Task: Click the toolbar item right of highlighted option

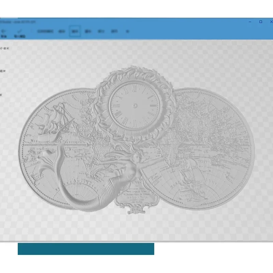Action: [88, 31]
